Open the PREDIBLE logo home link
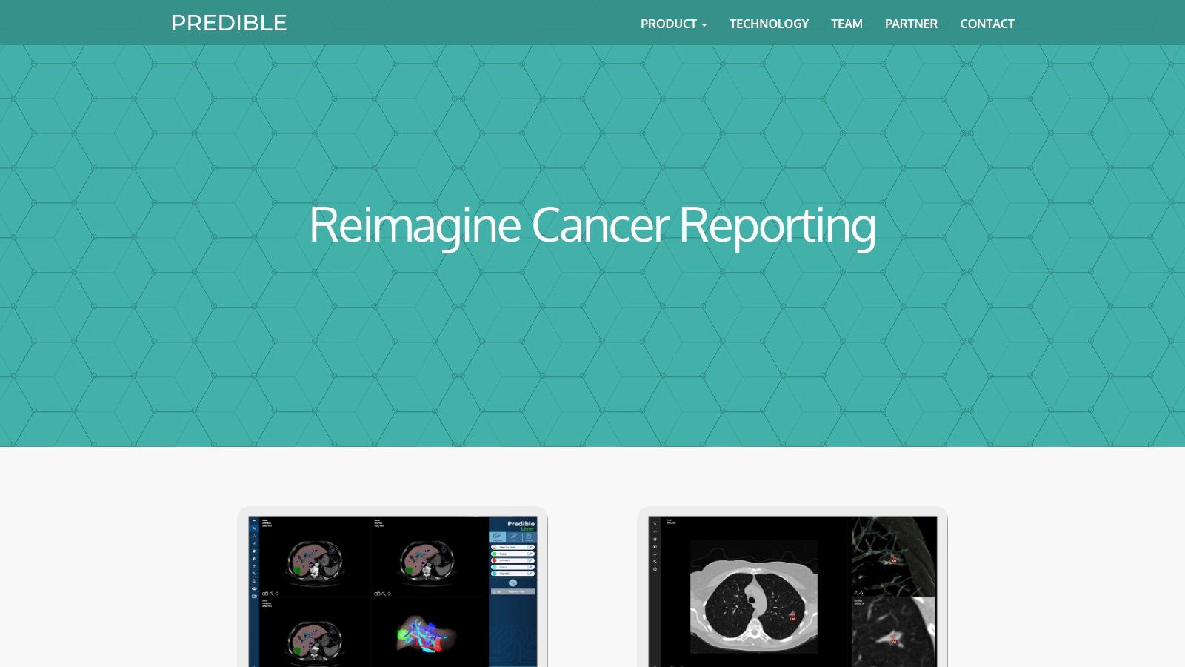The width and height of the screenshot is (1185, 667). [x=229, y=23]
